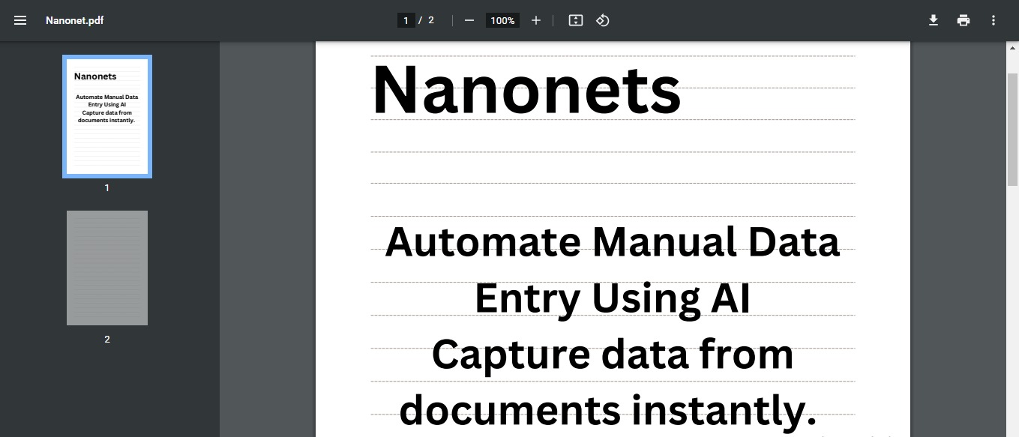Click the large Nanonets heading
The height and width of the screenshot is (437, 1019).
526,90
